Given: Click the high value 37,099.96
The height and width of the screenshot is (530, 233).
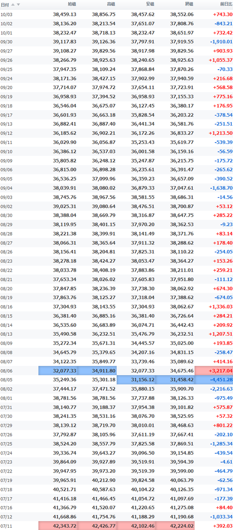Looking at the screenshot, I should pyautogui.click(x=104, y=179).
